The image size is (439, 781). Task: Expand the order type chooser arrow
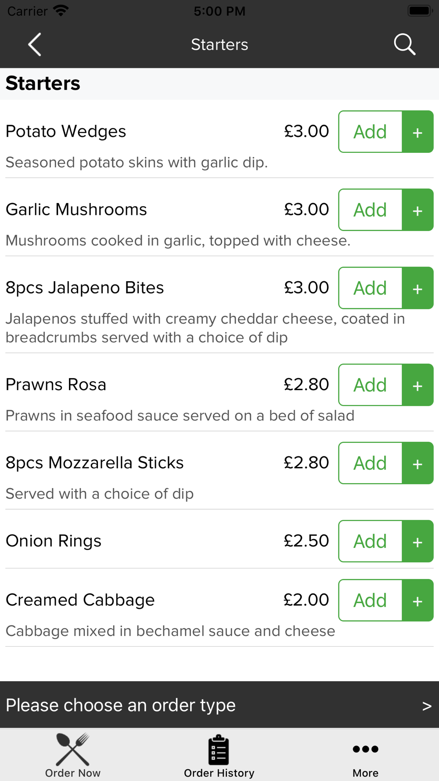pyautogui.click(x=427, y=706)
